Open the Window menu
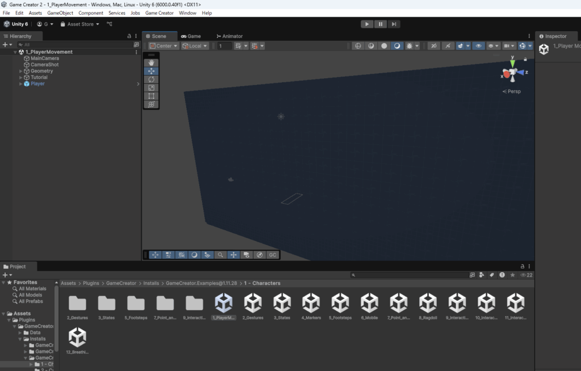Viewport: 581px width, 371px height. [x=187, y=13]
